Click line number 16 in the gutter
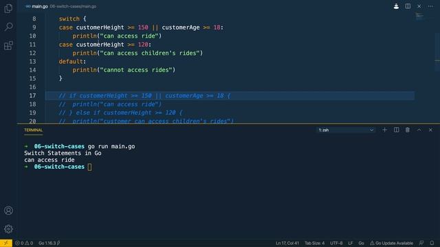The height and width of the screenshot is (247, 440). click(x=32, y=87)
